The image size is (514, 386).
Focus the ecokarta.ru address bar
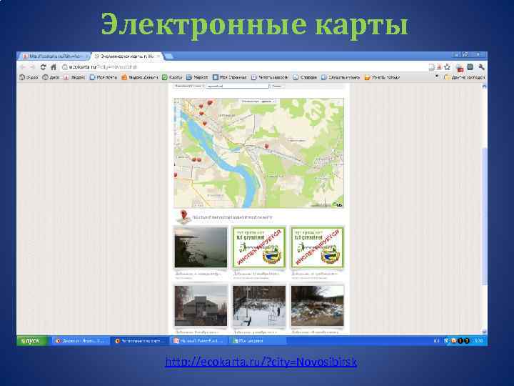coord(243,67)
